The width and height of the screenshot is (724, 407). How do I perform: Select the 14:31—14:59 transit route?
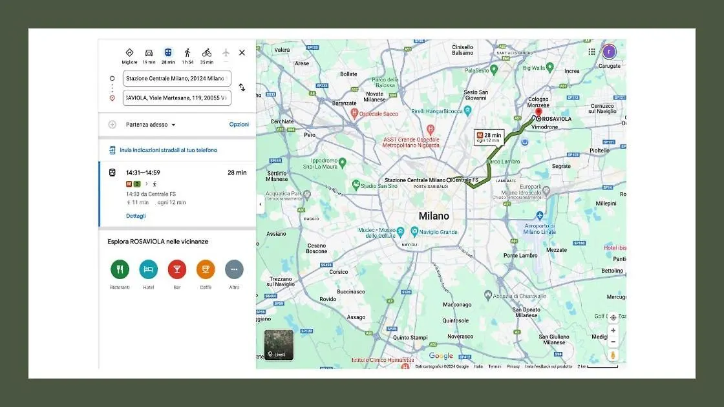click(178, 194)
